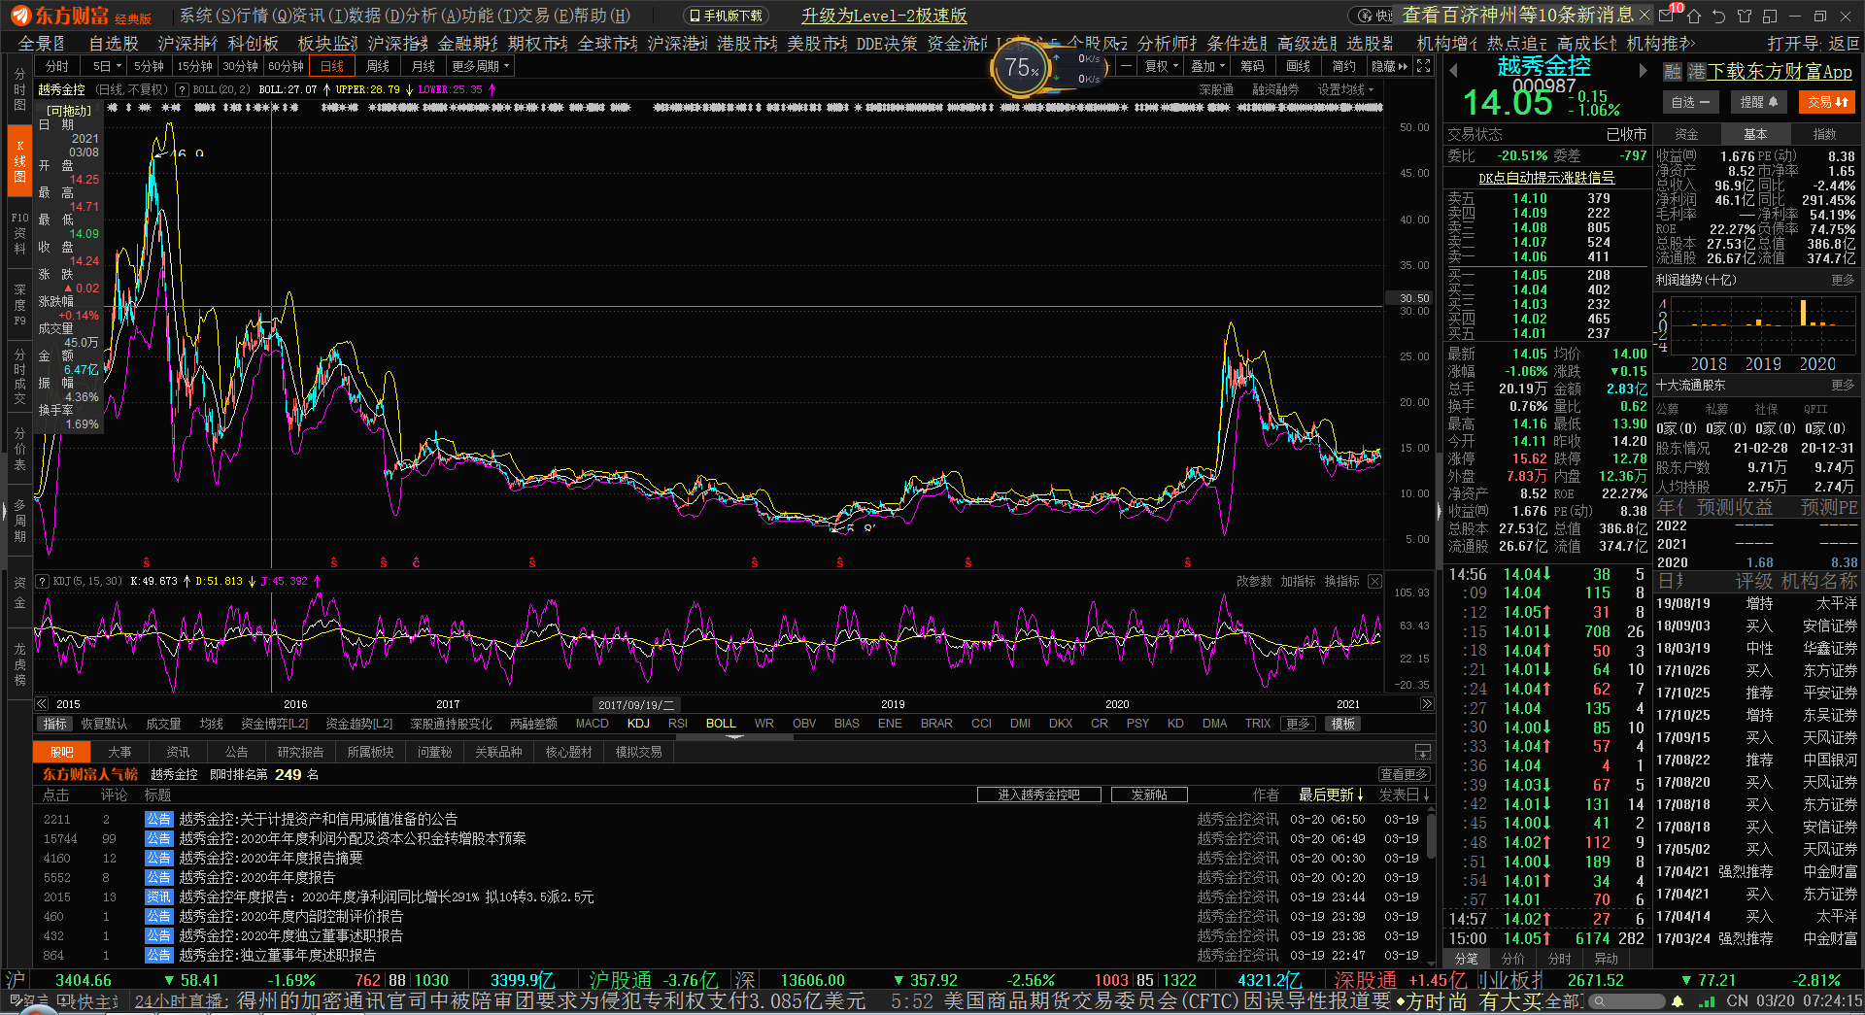
Task: Click 升级为Level-2极速版 upgrade link
Action: (x=884, y=16)
